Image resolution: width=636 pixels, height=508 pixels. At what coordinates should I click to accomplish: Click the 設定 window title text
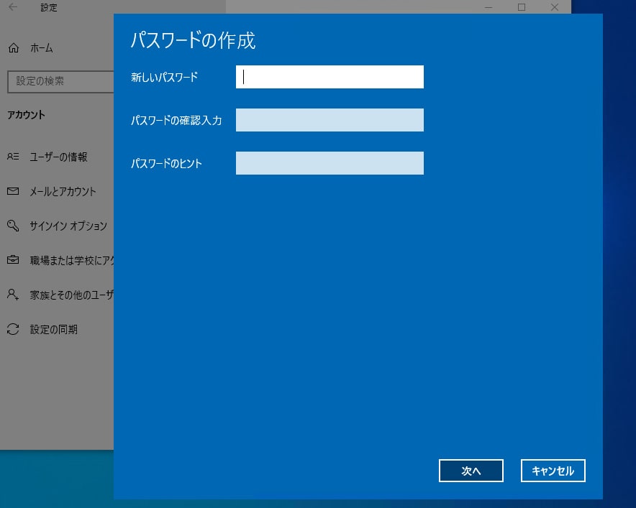point(49,7)
